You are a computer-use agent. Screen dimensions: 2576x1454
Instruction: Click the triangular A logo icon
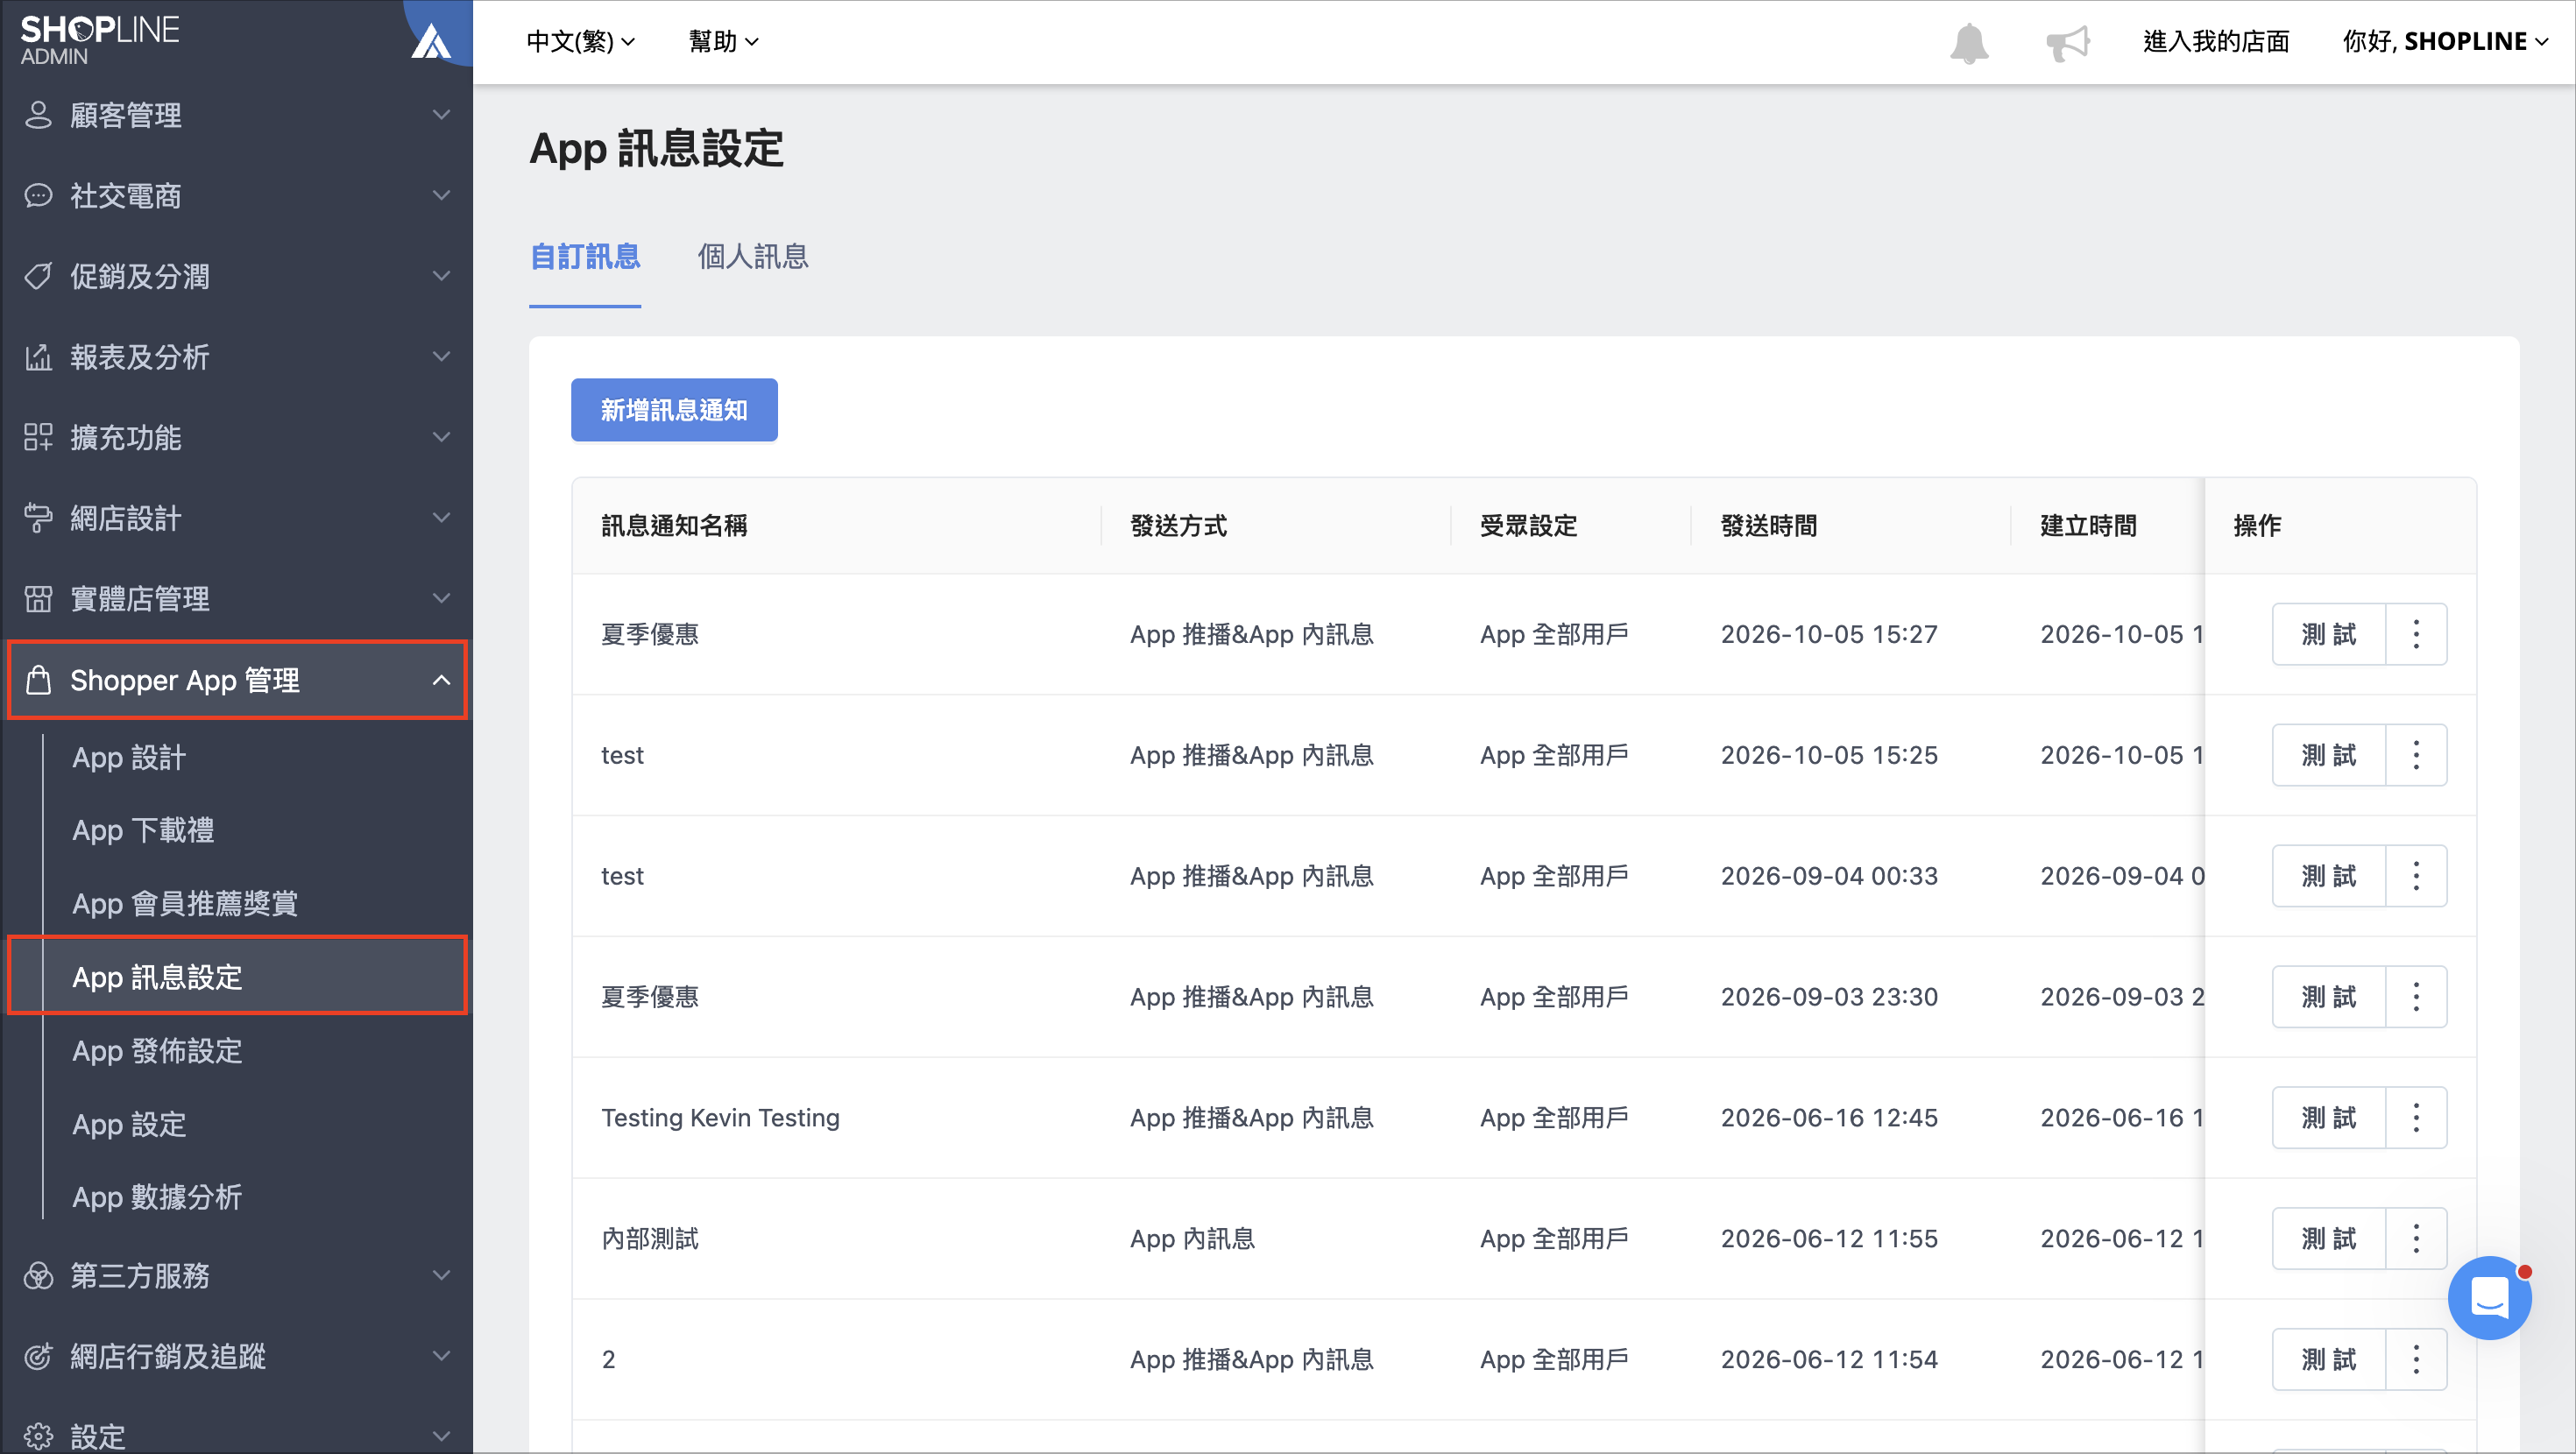point(431,41)
